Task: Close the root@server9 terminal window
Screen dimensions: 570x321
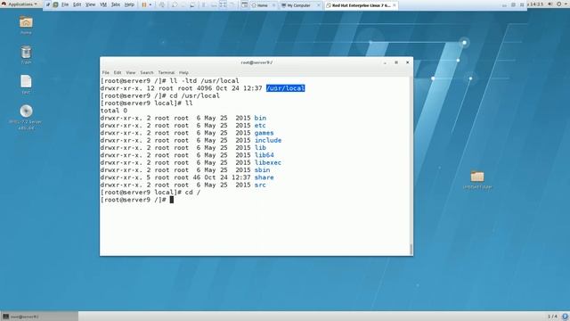Action: tap(408, 62)
